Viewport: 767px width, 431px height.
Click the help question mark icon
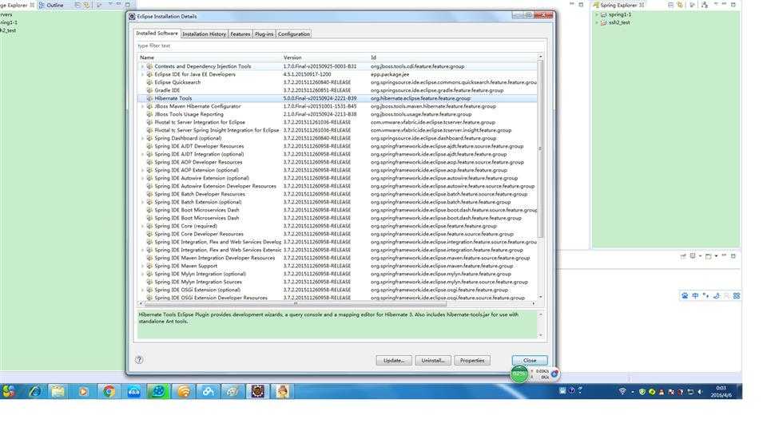click(x=139, y=360)
